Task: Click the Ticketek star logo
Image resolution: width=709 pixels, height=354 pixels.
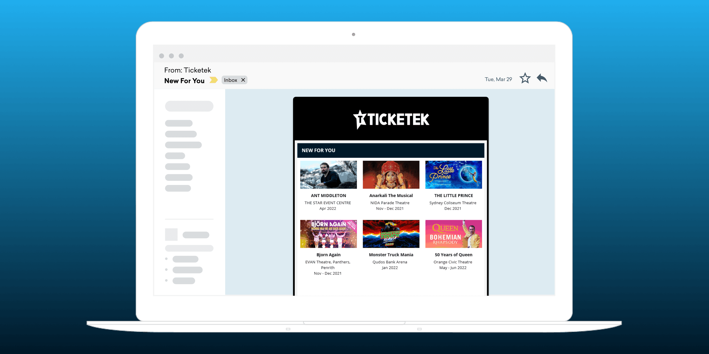Action: [360, 119]
